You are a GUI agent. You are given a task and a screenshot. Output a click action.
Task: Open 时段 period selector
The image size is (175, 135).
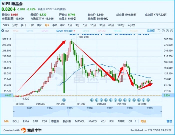pyautogui.click(x=143, y=121)
